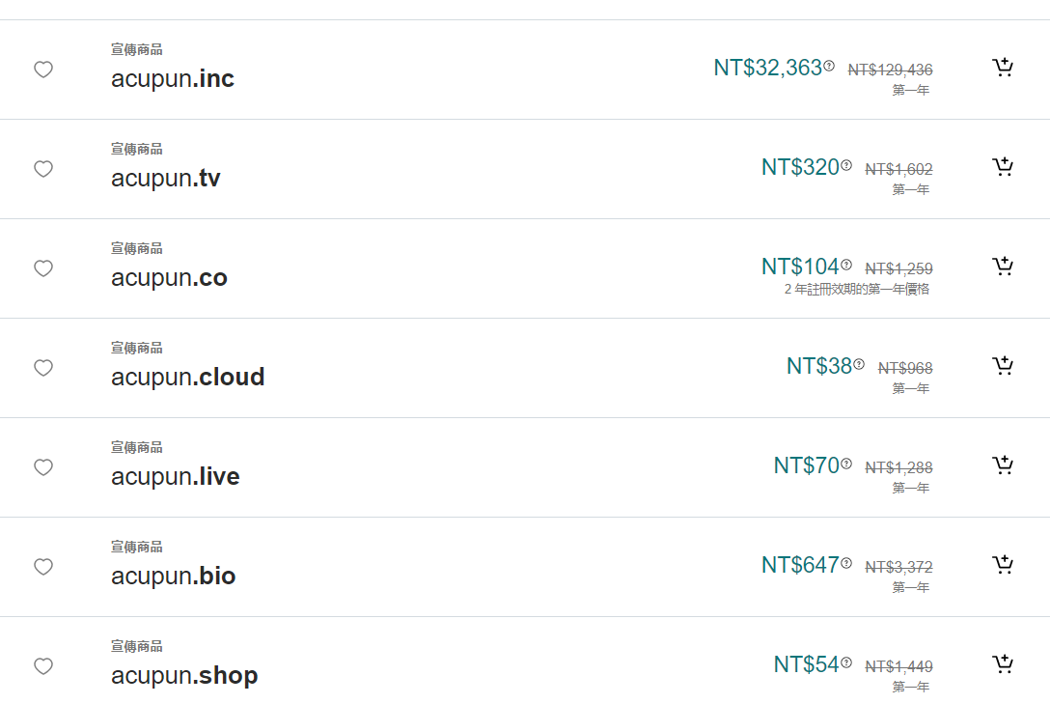
Task: Open price help icon beside NT$320
Action: (846, 165)
